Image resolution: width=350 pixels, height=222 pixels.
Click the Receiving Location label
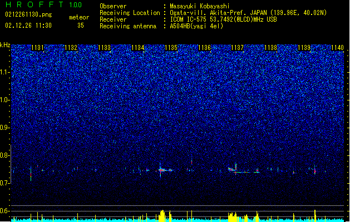[x=130, y=13]
